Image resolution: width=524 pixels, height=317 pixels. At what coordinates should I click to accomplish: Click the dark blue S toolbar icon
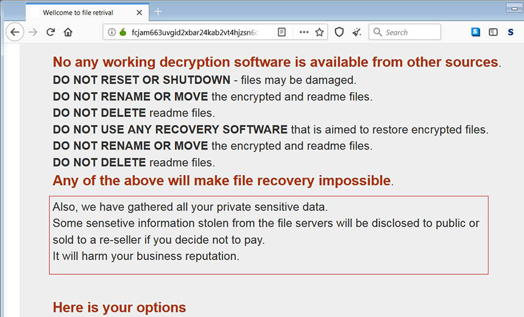[x=511, y=32]
